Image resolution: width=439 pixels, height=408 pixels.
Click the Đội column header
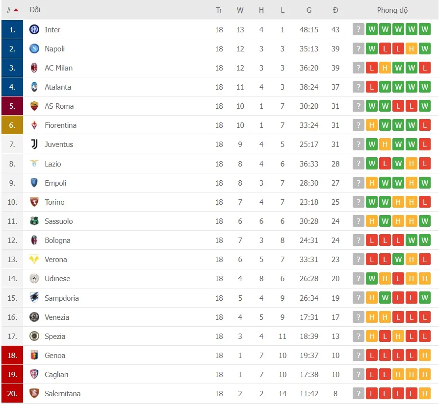(35, 10)
